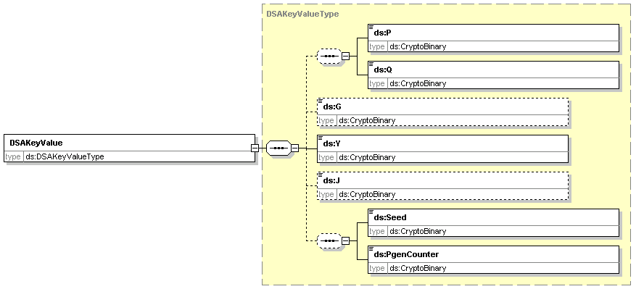The width and height of the screenshot is (644, 289).
Task: Click the annotation lines icon on ds:G
Action: tap(321, 101)
